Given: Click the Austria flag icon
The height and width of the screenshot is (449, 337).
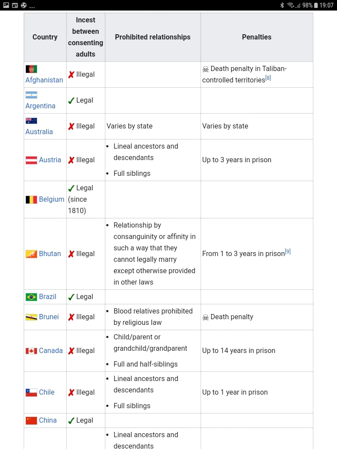Looking at the screenshot, I should 31,160.
